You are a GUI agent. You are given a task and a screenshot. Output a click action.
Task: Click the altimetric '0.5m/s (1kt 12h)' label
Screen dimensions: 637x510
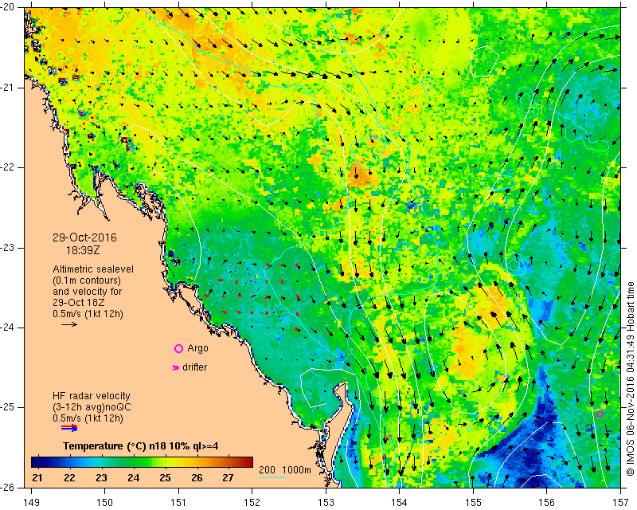click(88, 314)
